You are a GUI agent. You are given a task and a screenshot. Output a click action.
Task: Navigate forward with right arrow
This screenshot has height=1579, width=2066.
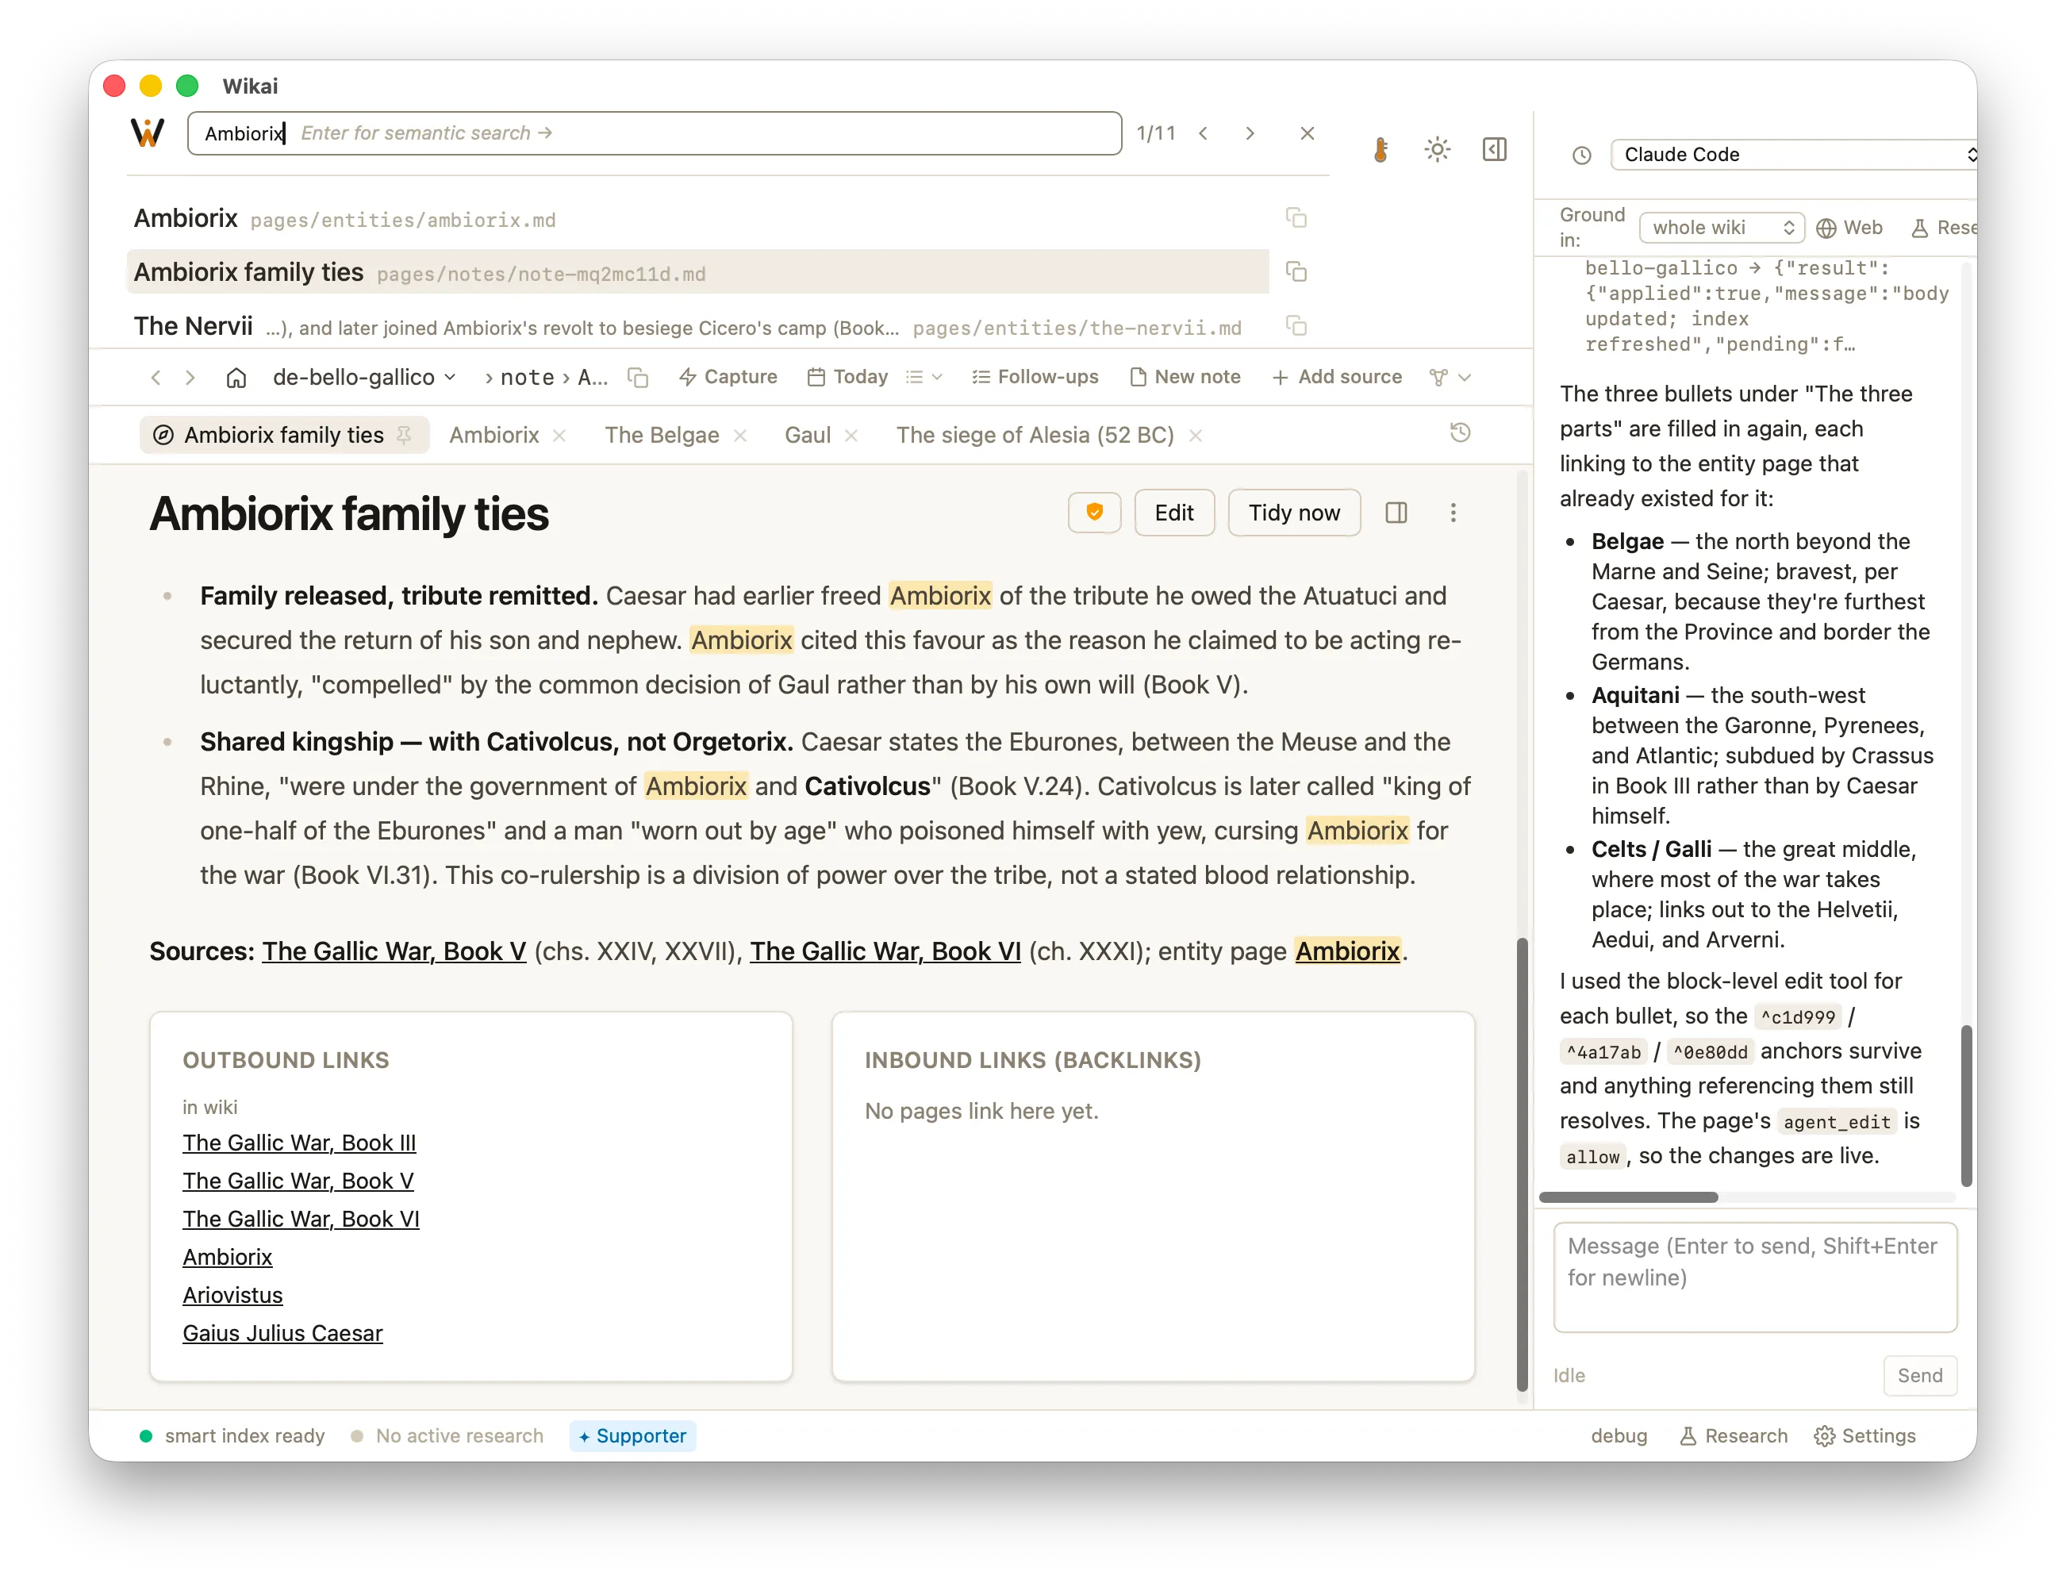tap(190, 378)
